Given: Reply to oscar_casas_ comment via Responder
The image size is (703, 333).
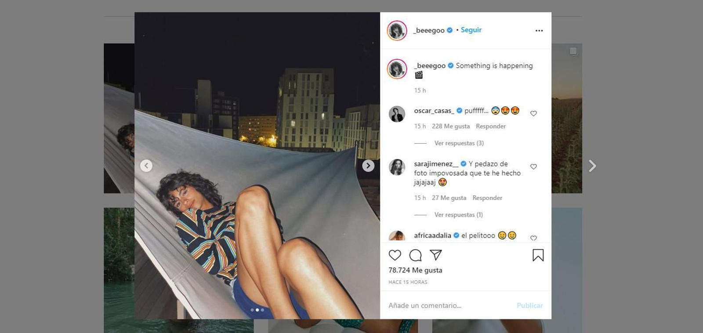Looking at the screenshot, I should click(x=491, y=127).
